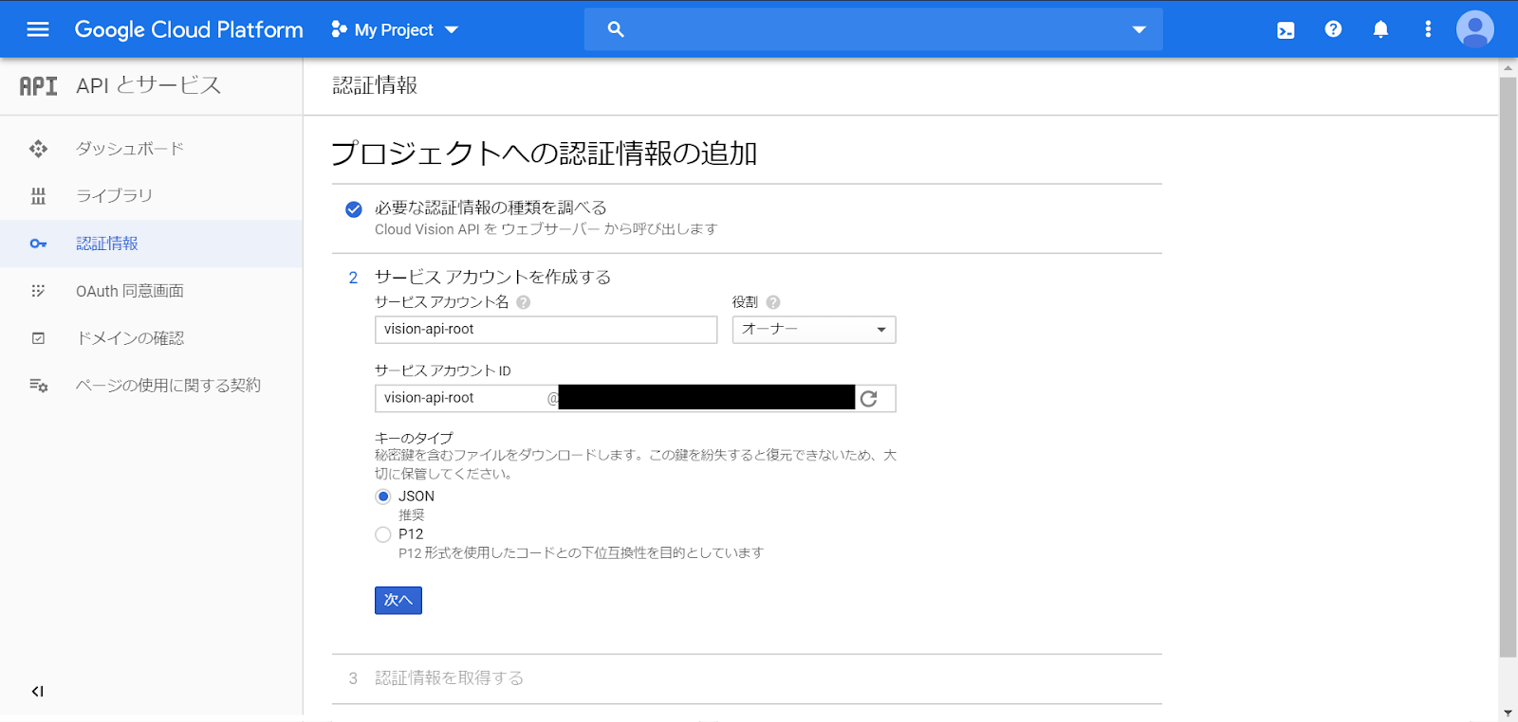Click the 次へ button

pyautogui.click(x=398, y=601)
